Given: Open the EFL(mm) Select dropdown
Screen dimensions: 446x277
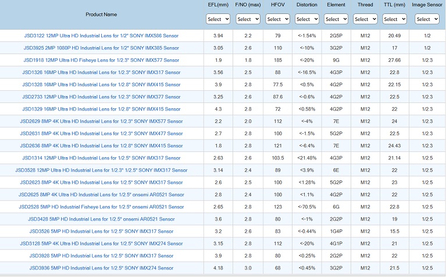Looking at the screenshot, I should point(218,19).
